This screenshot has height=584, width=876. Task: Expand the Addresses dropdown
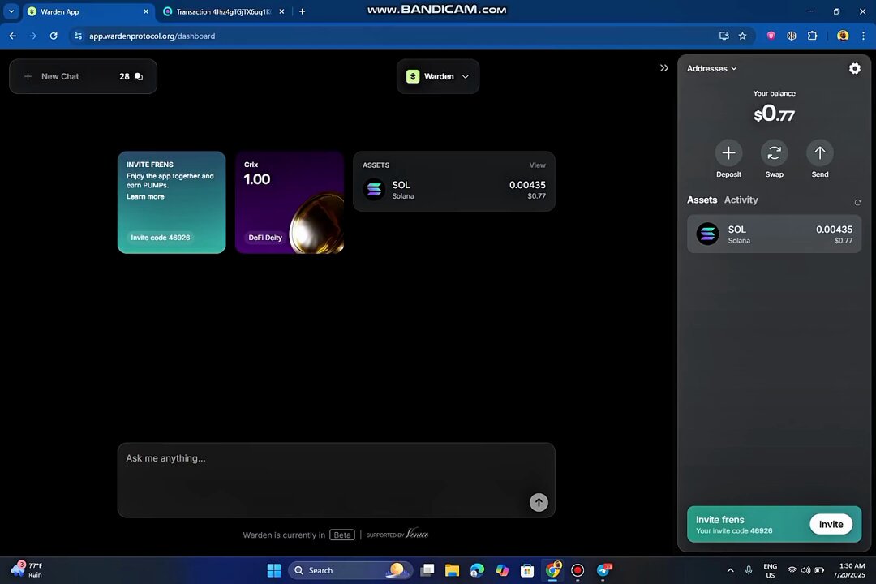(x=712, y=68)
